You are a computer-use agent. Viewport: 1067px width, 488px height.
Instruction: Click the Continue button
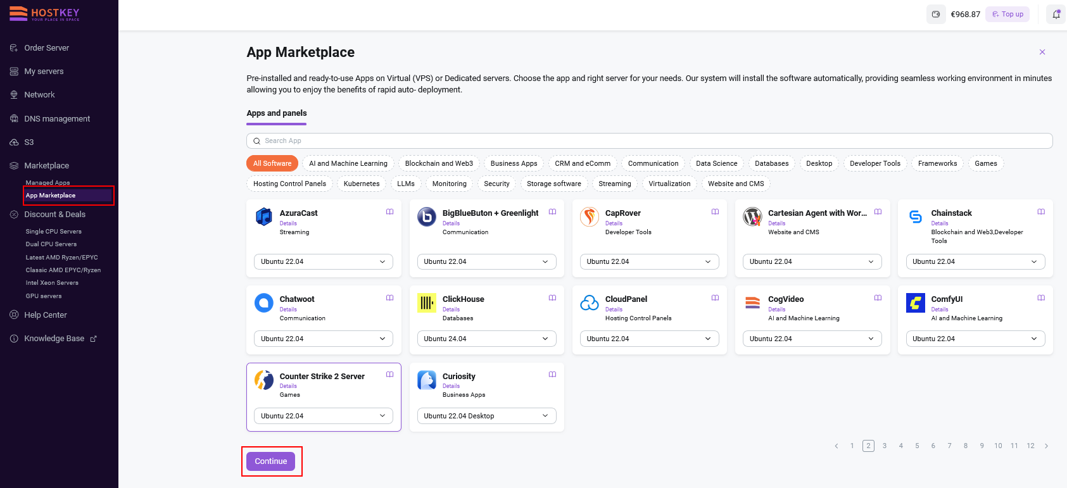point(271,461)
